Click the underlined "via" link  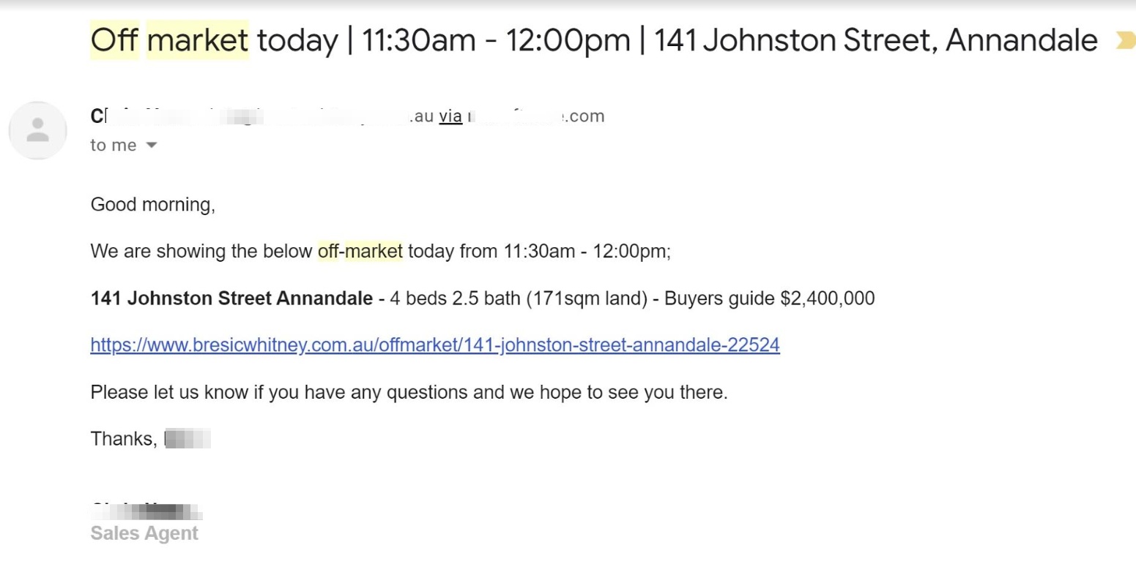coord(450,116)
